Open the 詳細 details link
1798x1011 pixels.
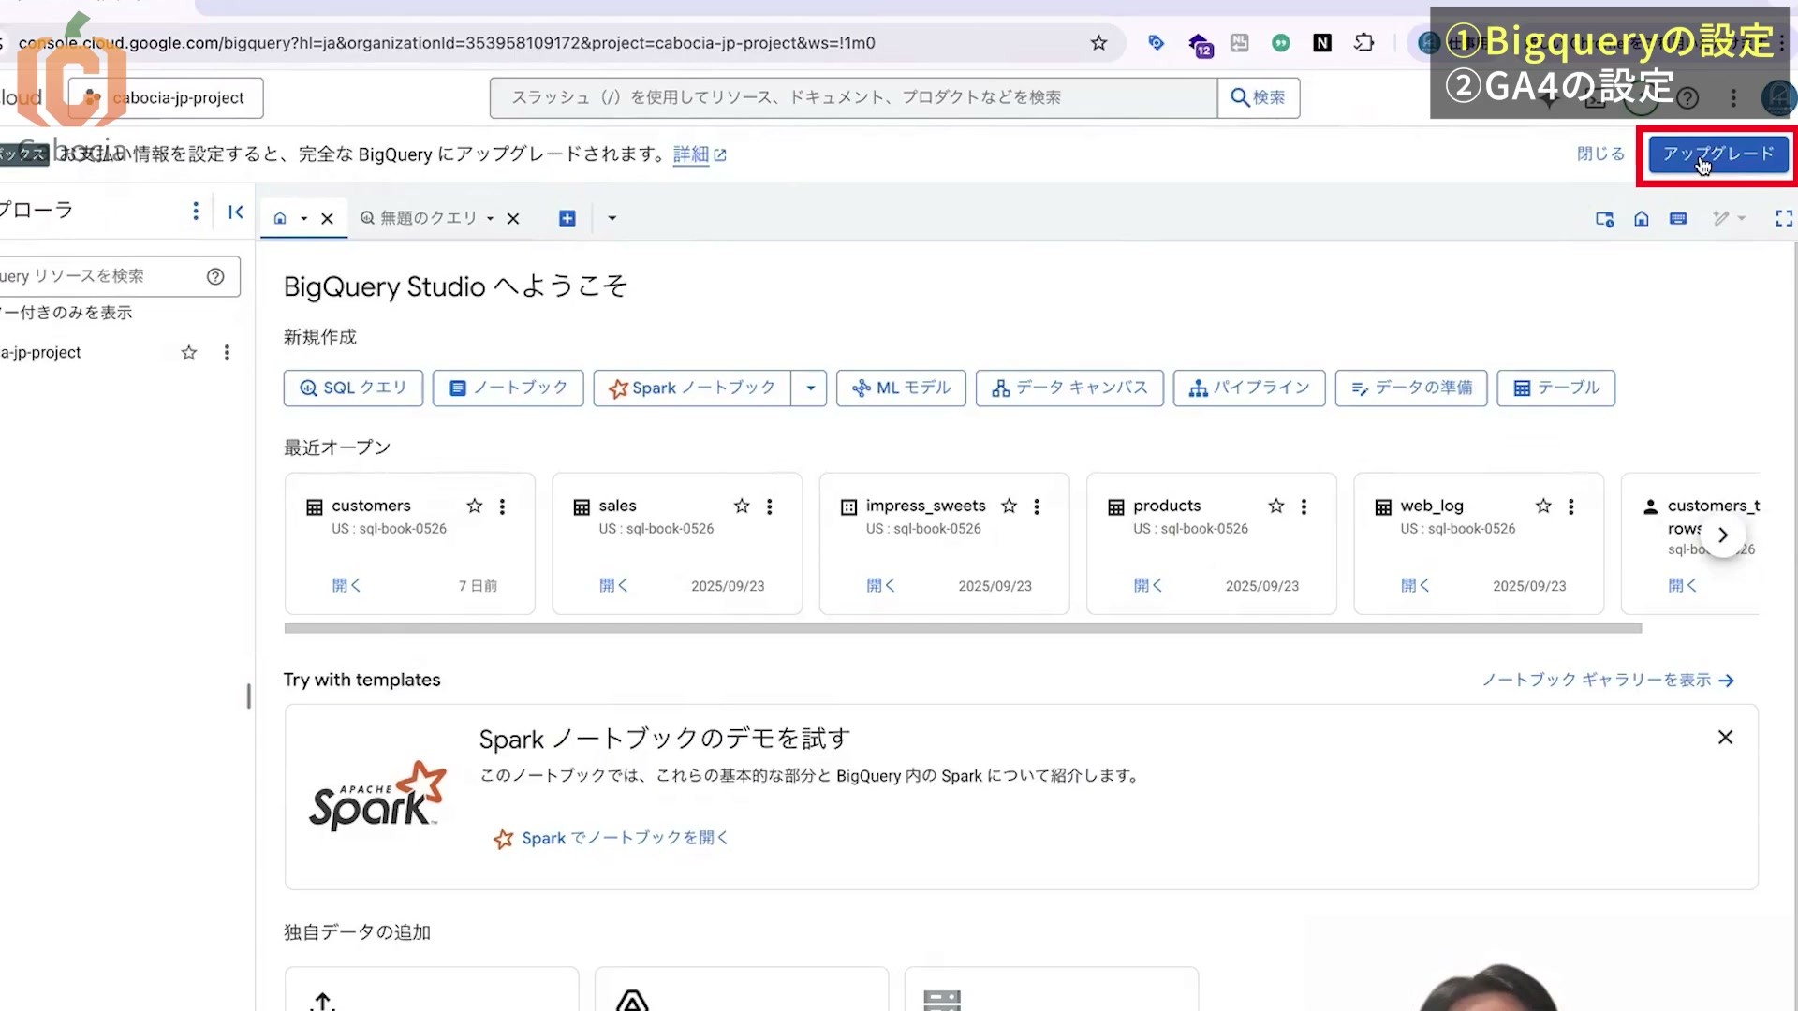pos(700,154)
